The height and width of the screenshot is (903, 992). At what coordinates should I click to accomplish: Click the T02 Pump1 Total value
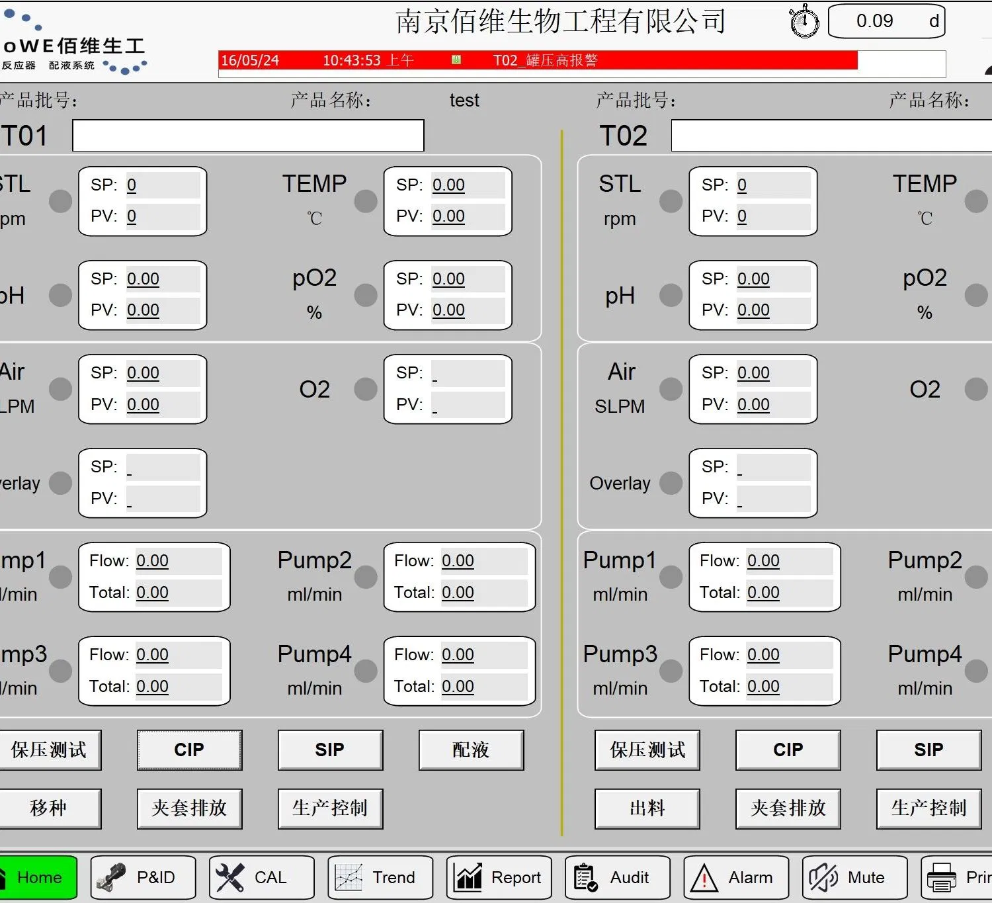[x=789, y=593]
